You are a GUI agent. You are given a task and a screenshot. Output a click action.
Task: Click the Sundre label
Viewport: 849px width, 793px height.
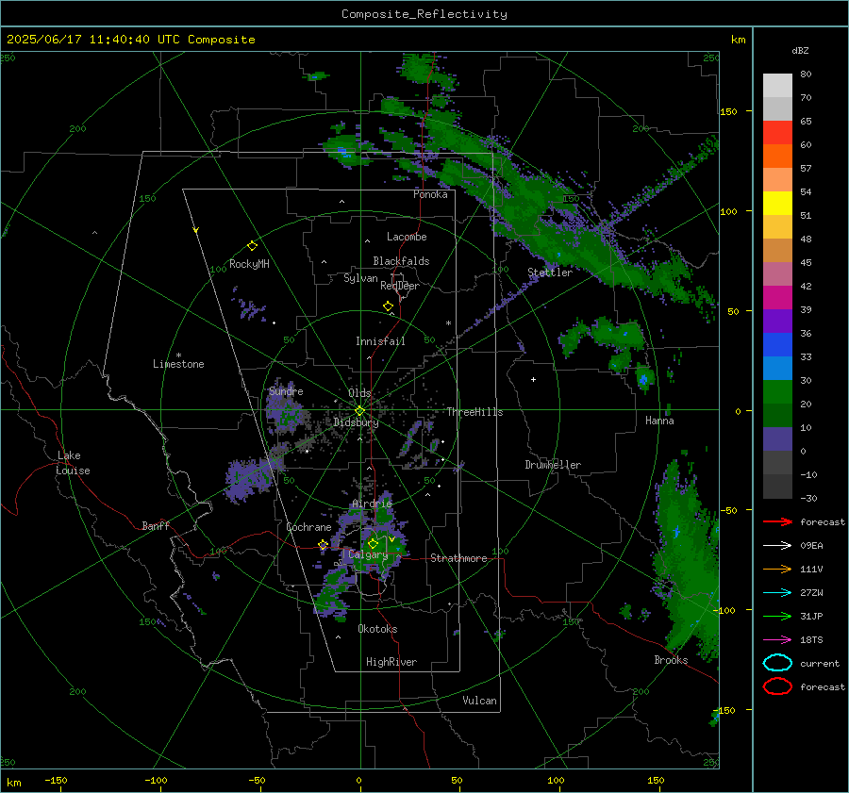click(x=286, y=391)
